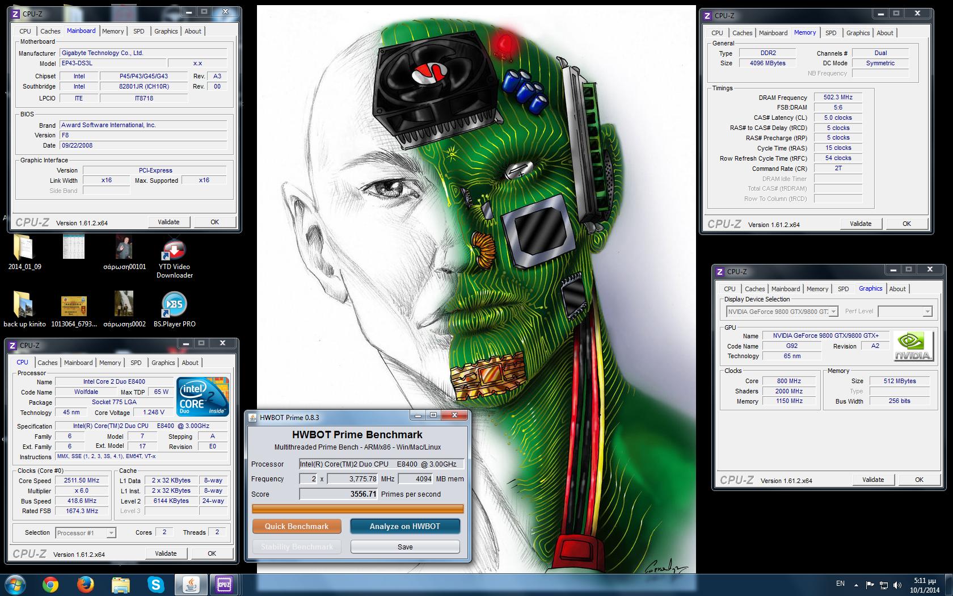This screenshot has width=953, height=596.
Task: Open the About tab in Mainboard CPU-Z window
Action: point(193,31)
